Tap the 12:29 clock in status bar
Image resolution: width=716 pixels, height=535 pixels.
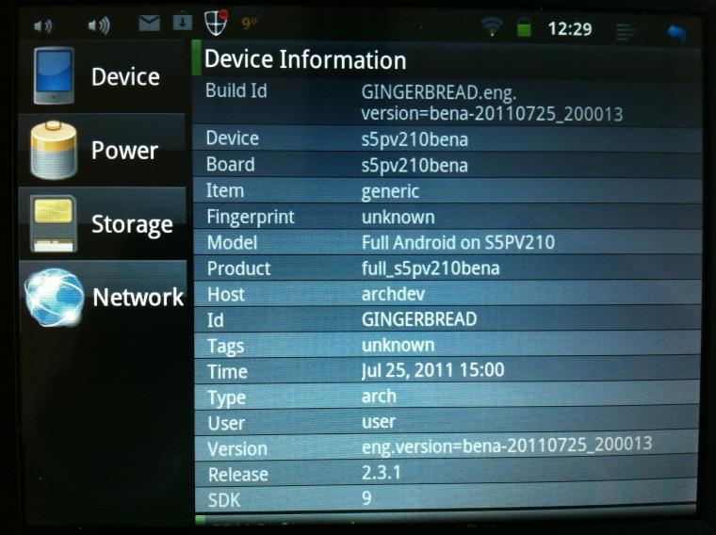coord(570,29)
